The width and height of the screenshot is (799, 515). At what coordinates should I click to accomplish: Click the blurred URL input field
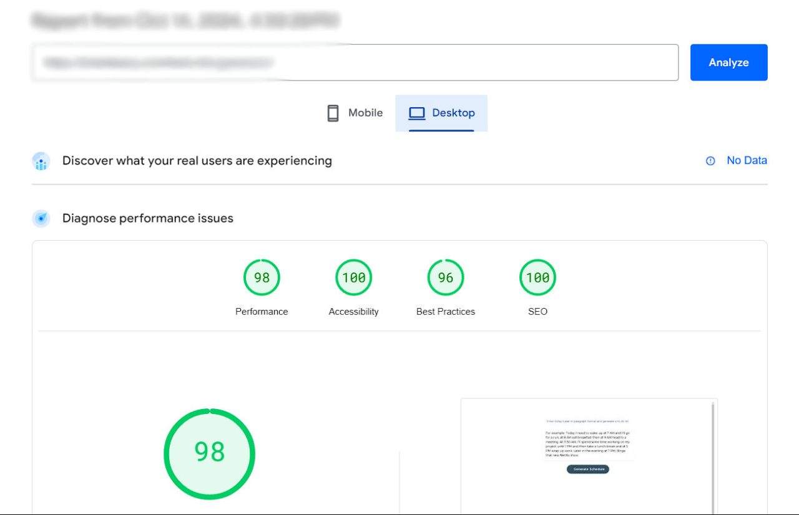coord(355,62)
